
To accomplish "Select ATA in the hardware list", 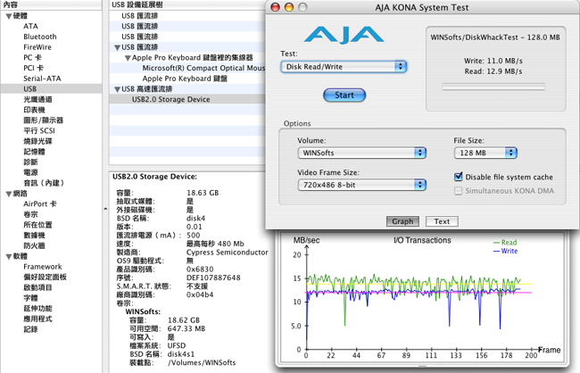I will coord(30,26).
